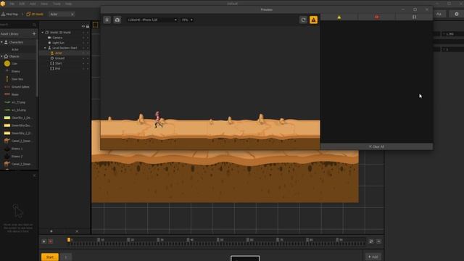Click the Buildbox app logo
This screenshot has width=464, height=261.
point(3,4)
